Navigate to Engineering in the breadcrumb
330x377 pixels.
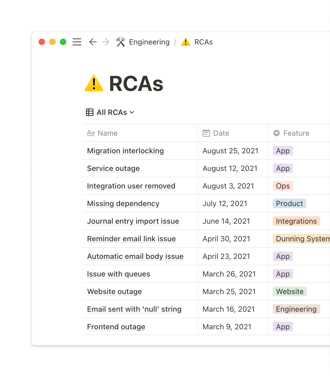149,42
